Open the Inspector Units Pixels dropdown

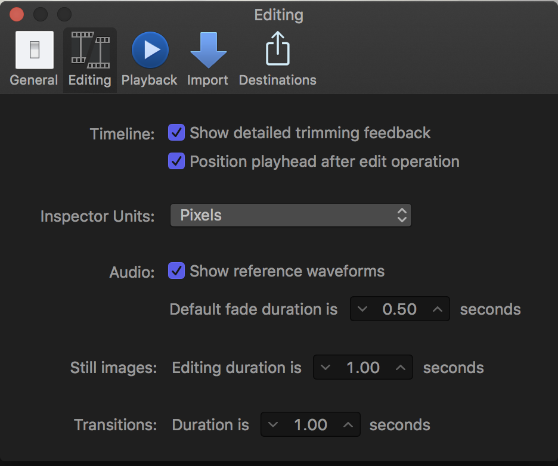291,215
